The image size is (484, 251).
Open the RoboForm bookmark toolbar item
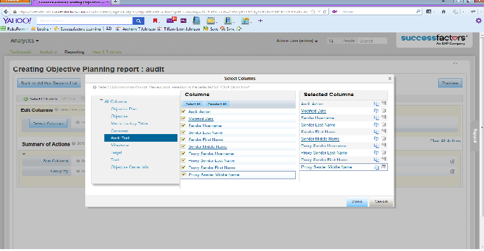click(x=14, y=29)
